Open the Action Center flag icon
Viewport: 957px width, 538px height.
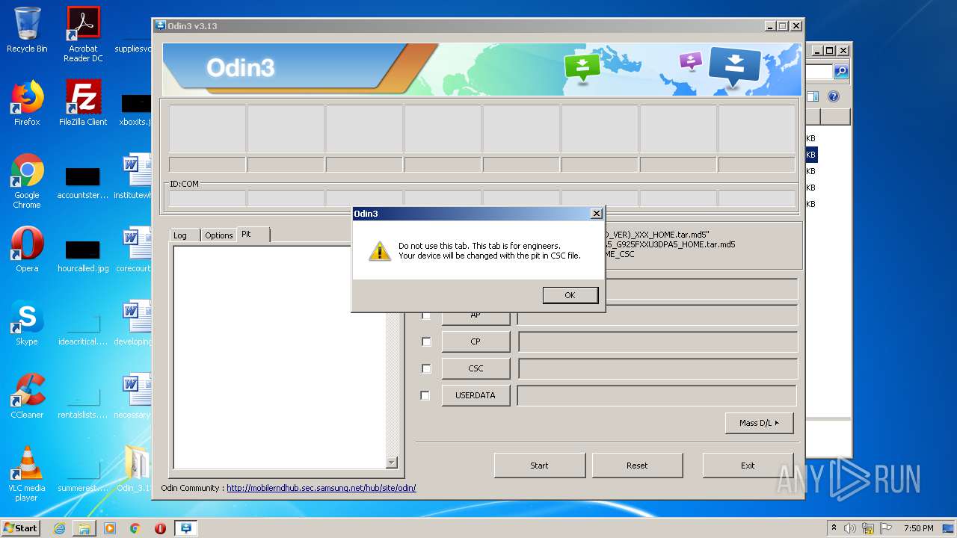[x=887, y=528]
